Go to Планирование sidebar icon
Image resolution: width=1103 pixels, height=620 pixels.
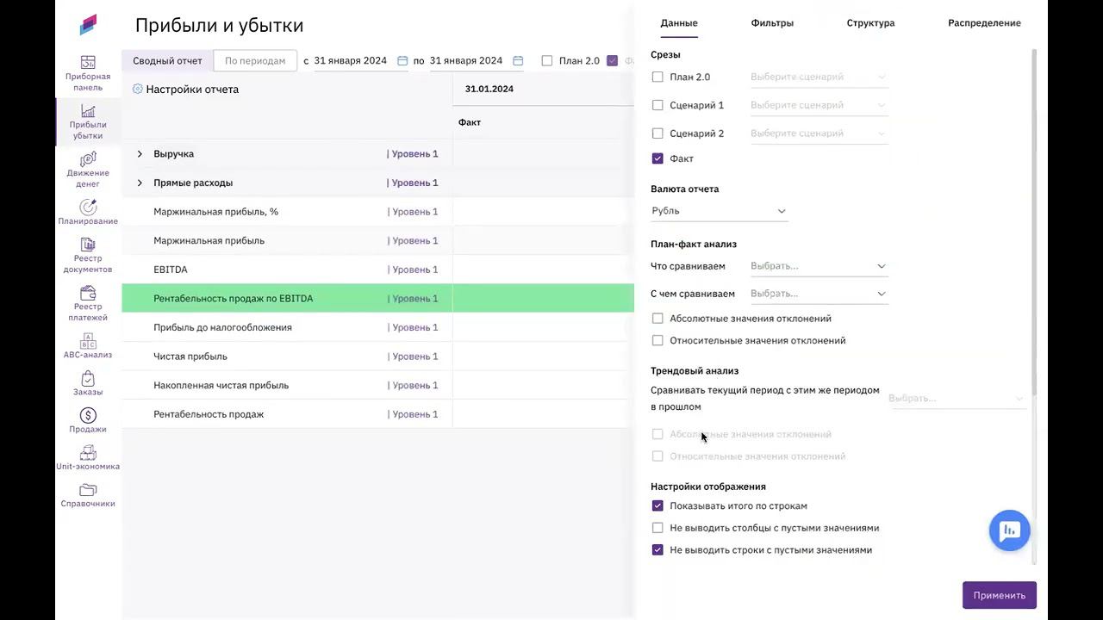[88, 208]
